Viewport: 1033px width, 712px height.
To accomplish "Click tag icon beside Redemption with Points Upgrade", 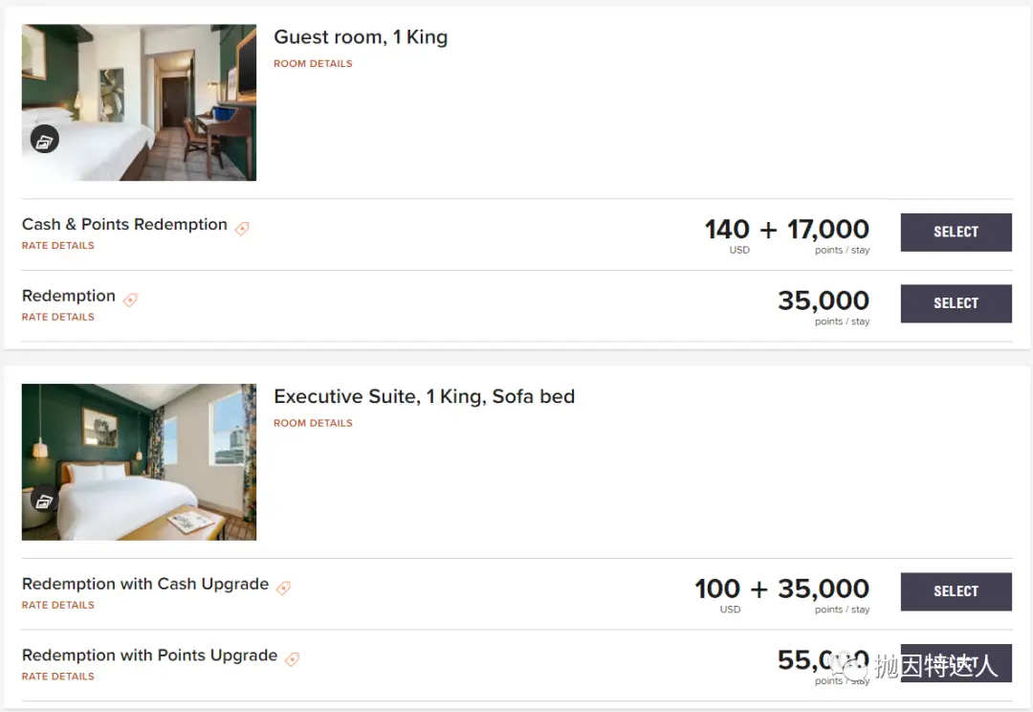I will pyautogui.click(x=292, y=658).
